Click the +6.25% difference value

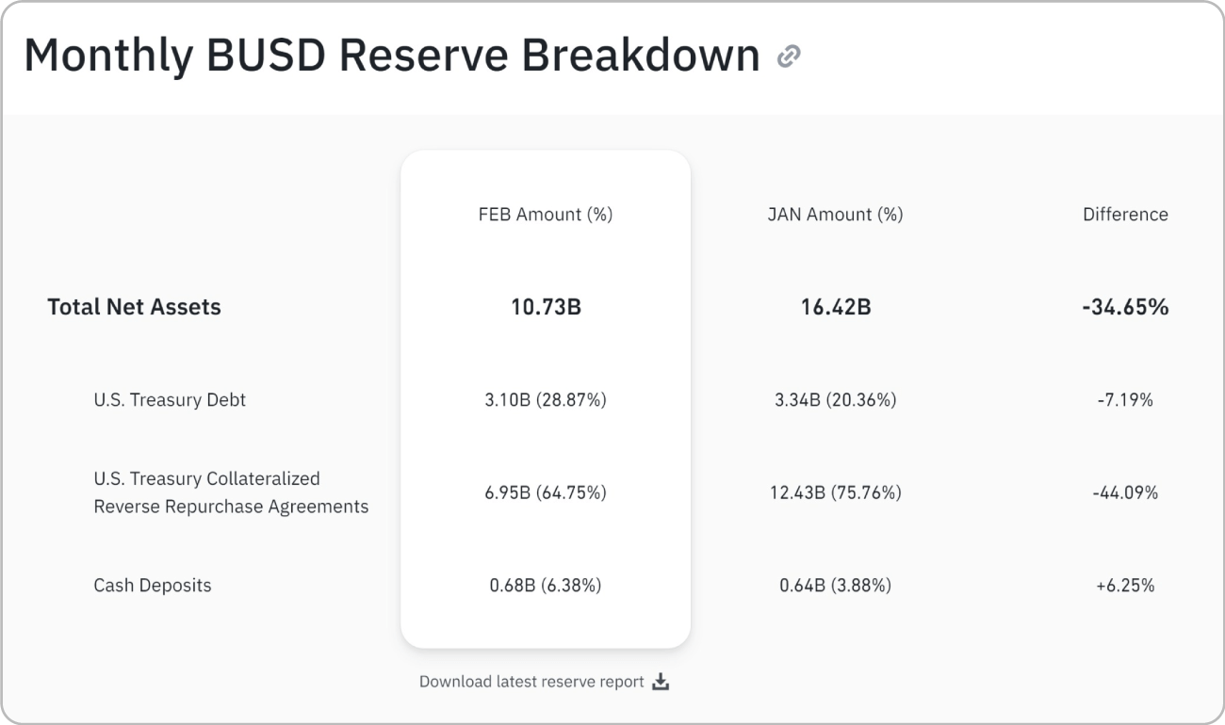[1125, 586]
